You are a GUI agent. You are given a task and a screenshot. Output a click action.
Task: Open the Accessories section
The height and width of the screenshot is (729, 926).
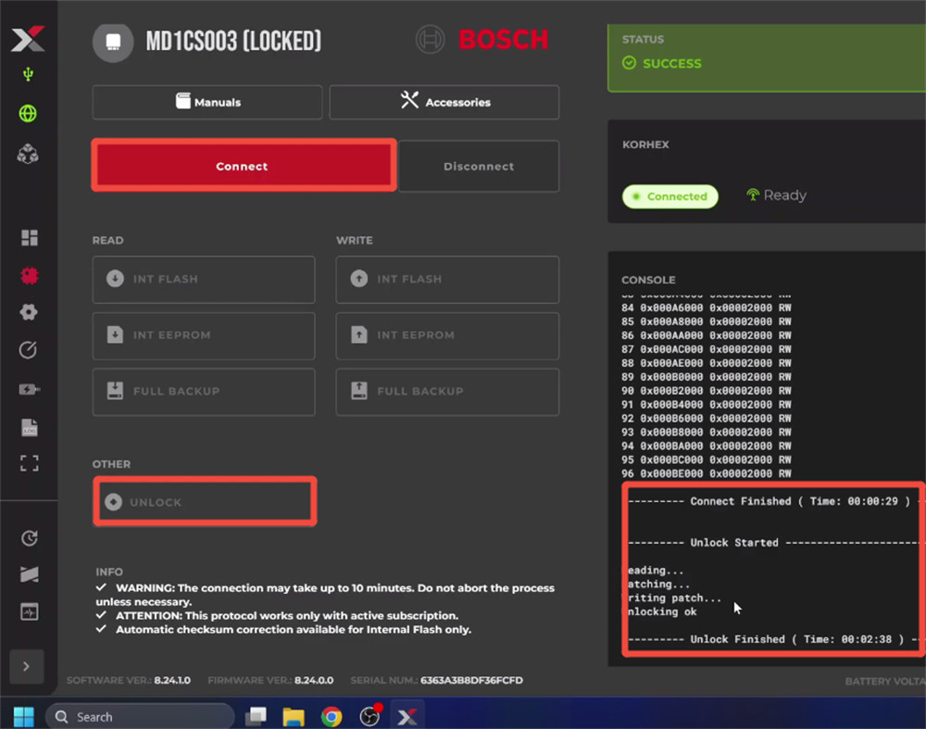(x=444, y=102)
